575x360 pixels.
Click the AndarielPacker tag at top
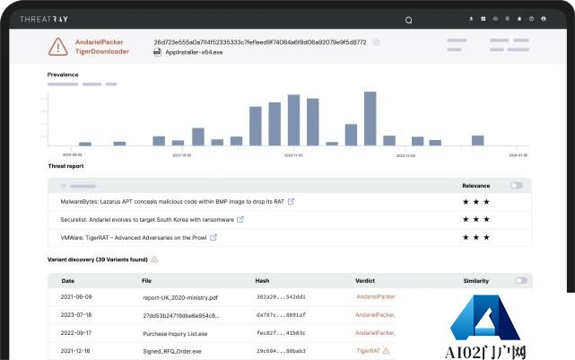coord(100,42)
